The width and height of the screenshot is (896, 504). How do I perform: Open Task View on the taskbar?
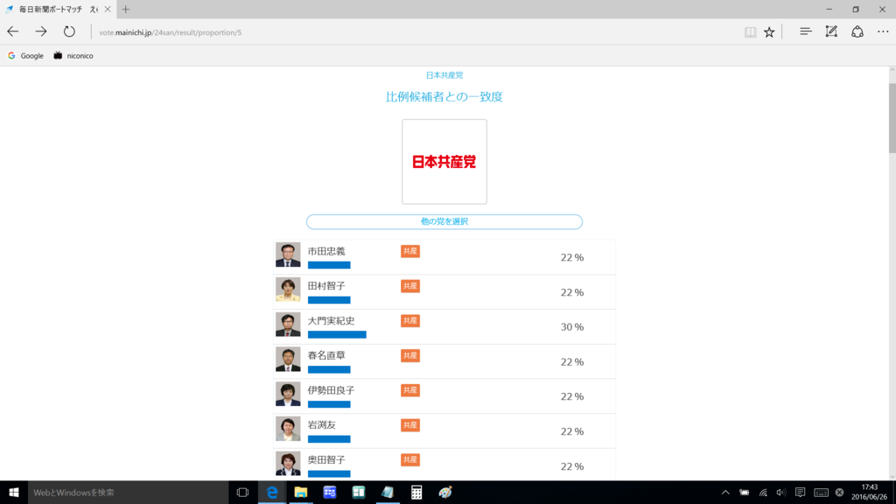pos(242,492)
